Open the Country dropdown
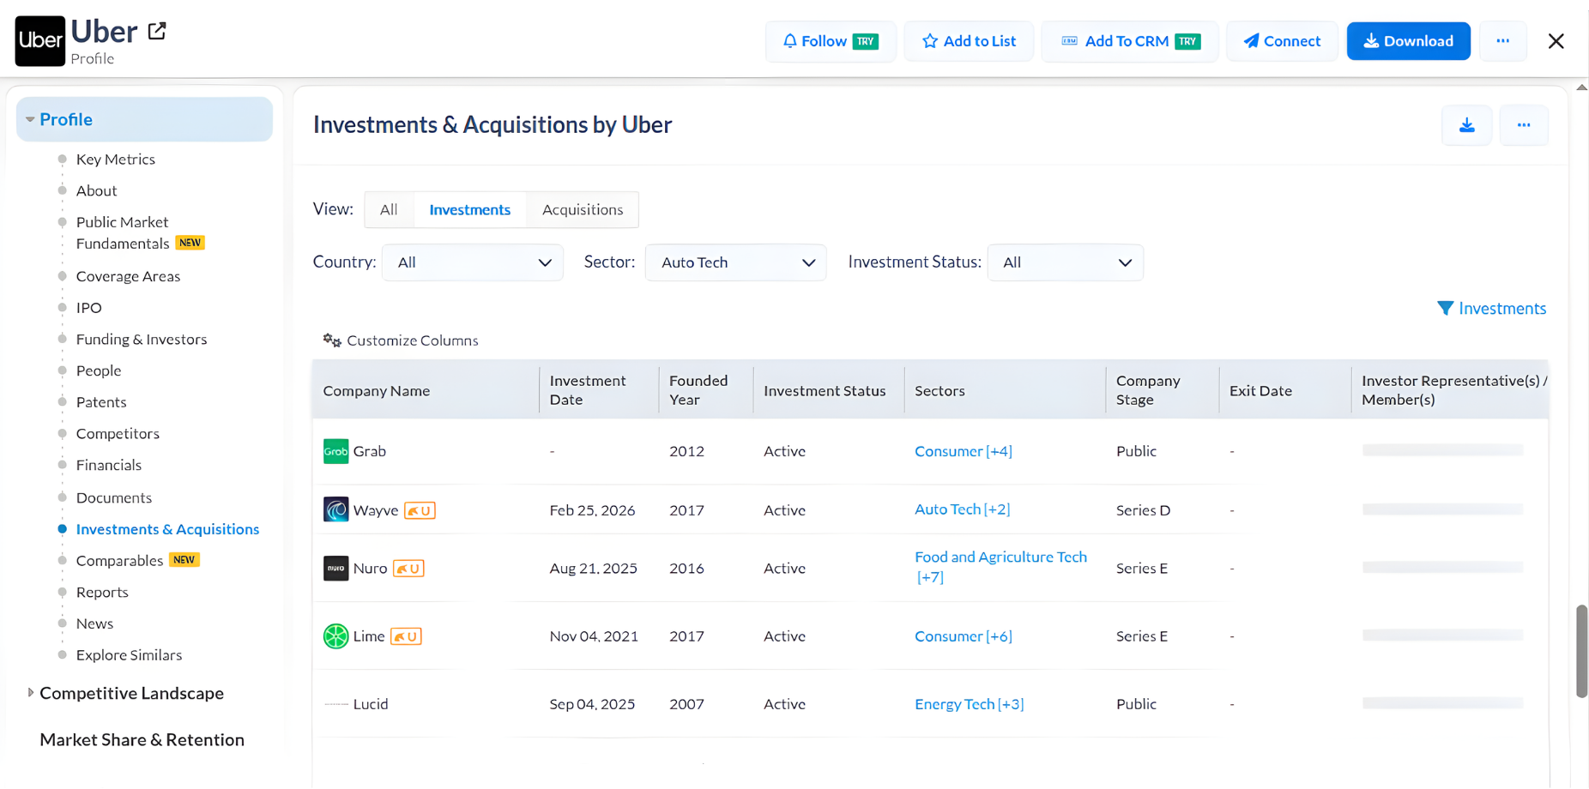Viewport: 1589px width, 789px height. coord(473,262)
